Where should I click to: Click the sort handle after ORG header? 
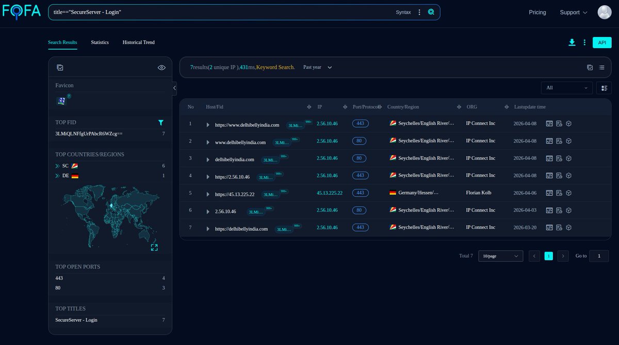click(507, 107)
